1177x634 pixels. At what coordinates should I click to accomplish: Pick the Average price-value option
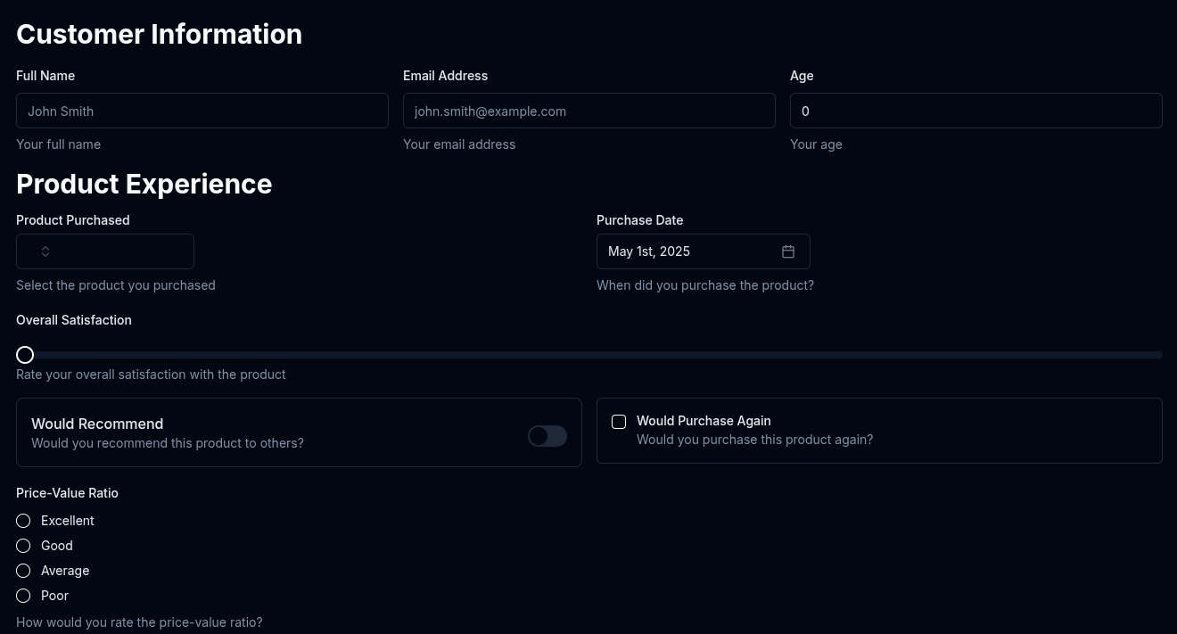click(23, 571)
